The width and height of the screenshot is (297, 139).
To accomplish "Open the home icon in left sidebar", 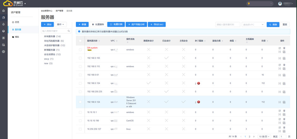I will tap(3, 11).
